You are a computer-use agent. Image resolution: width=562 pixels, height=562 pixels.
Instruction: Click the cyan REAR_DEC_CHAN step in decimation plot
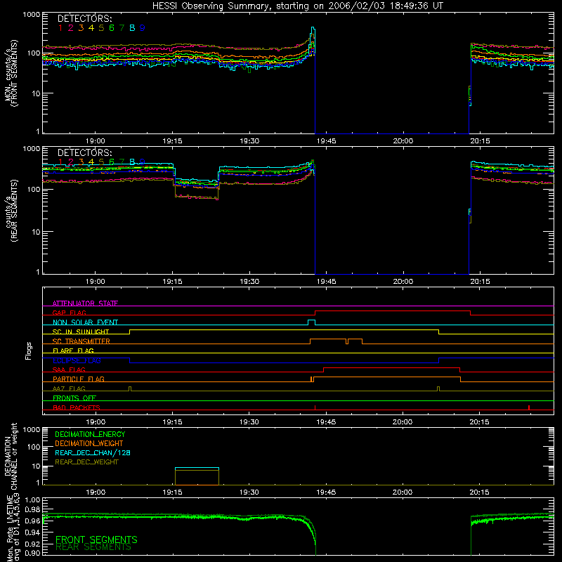coord(197,468)
